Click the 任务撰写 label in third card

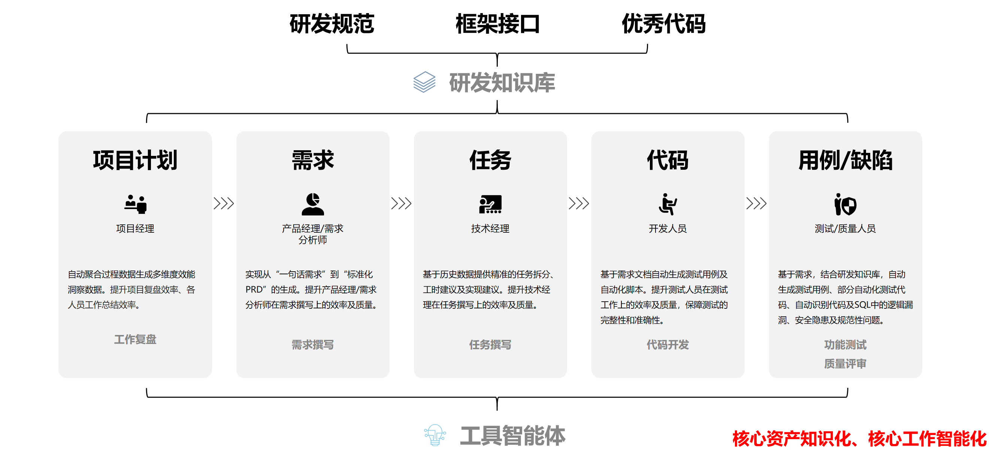(490, 344)
